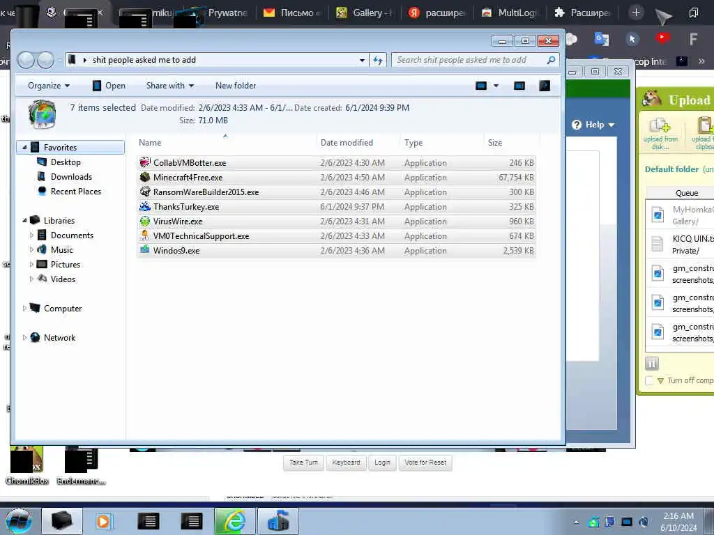This screenshot has height=535, width=714.
Task: Show the preview pane icon
Action: tap(519, 86)
